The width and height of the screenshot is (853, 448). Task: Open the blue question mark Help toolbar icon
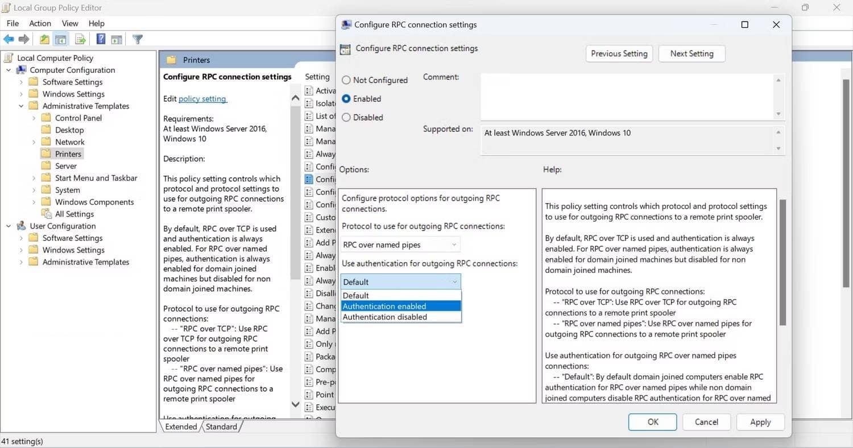101,39
